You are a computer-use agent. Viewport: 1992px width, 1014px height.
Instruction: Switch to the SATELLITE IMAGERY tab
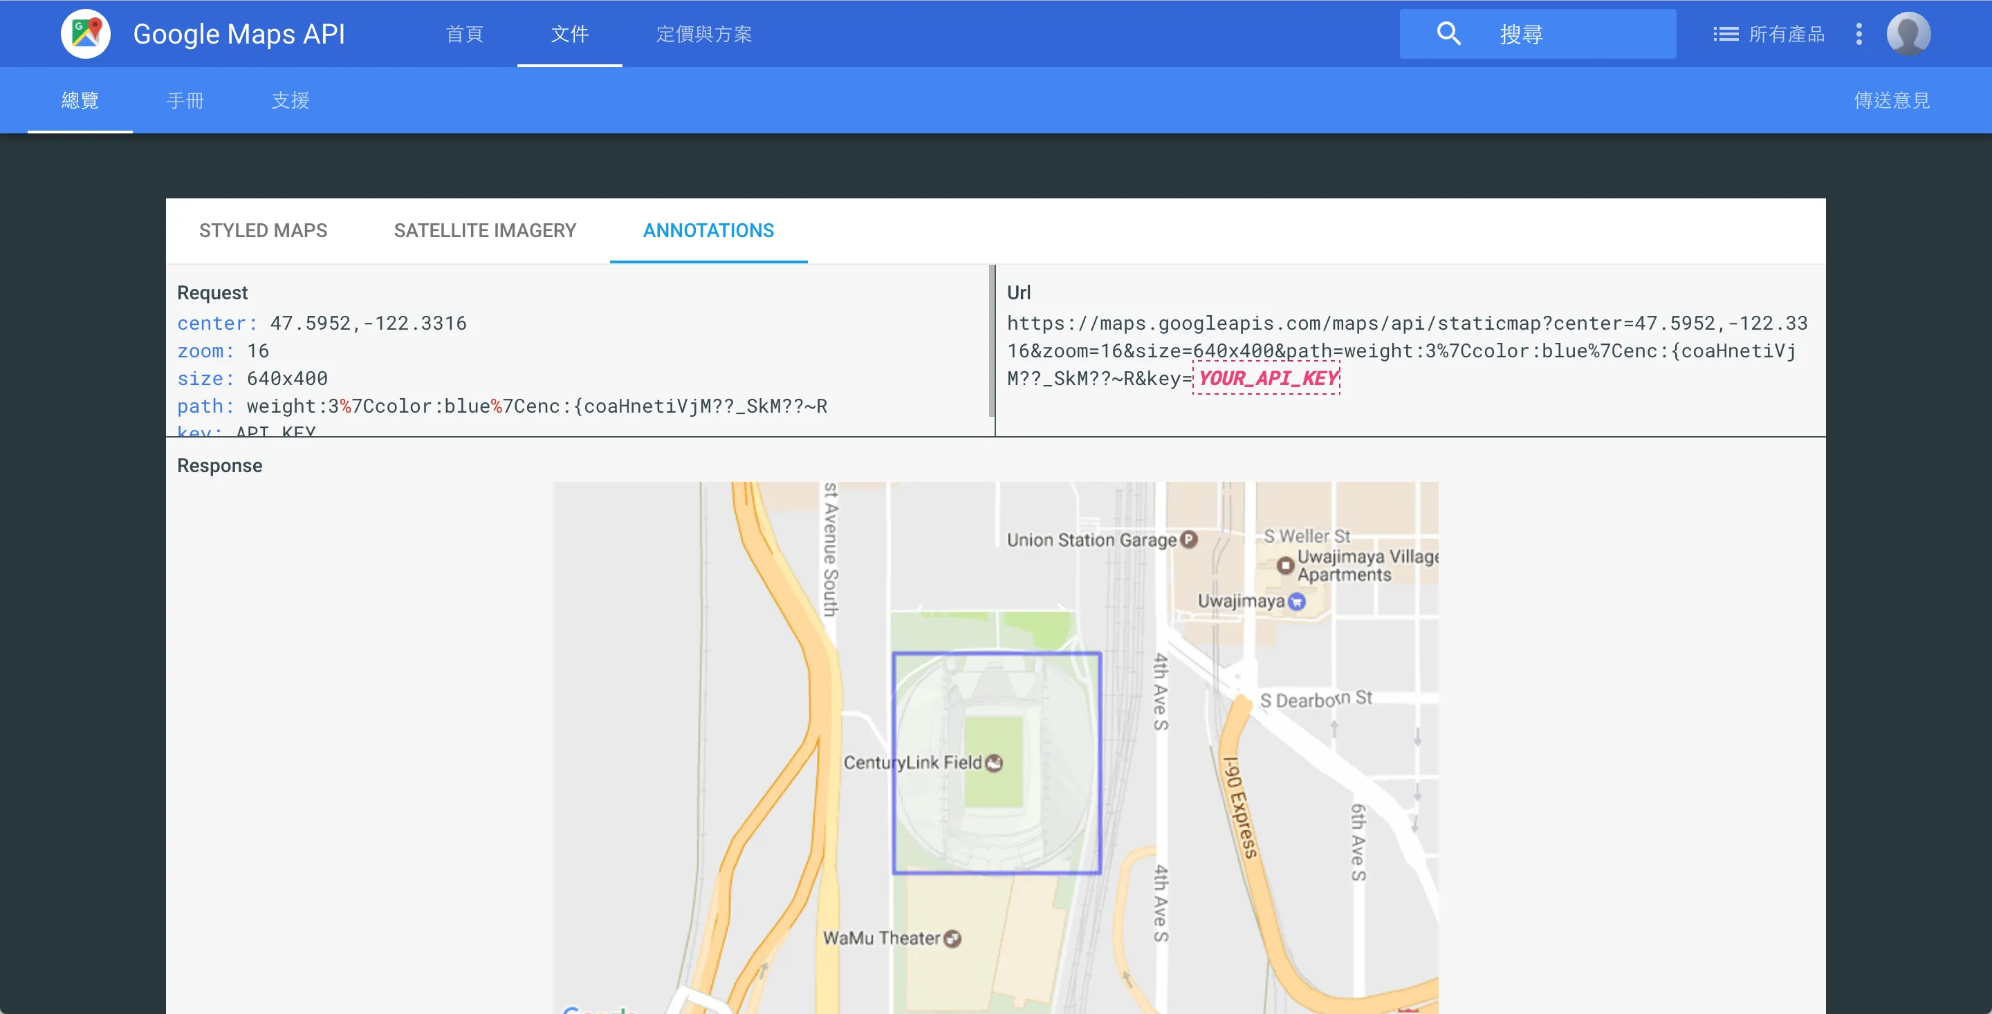click(485, 230)
